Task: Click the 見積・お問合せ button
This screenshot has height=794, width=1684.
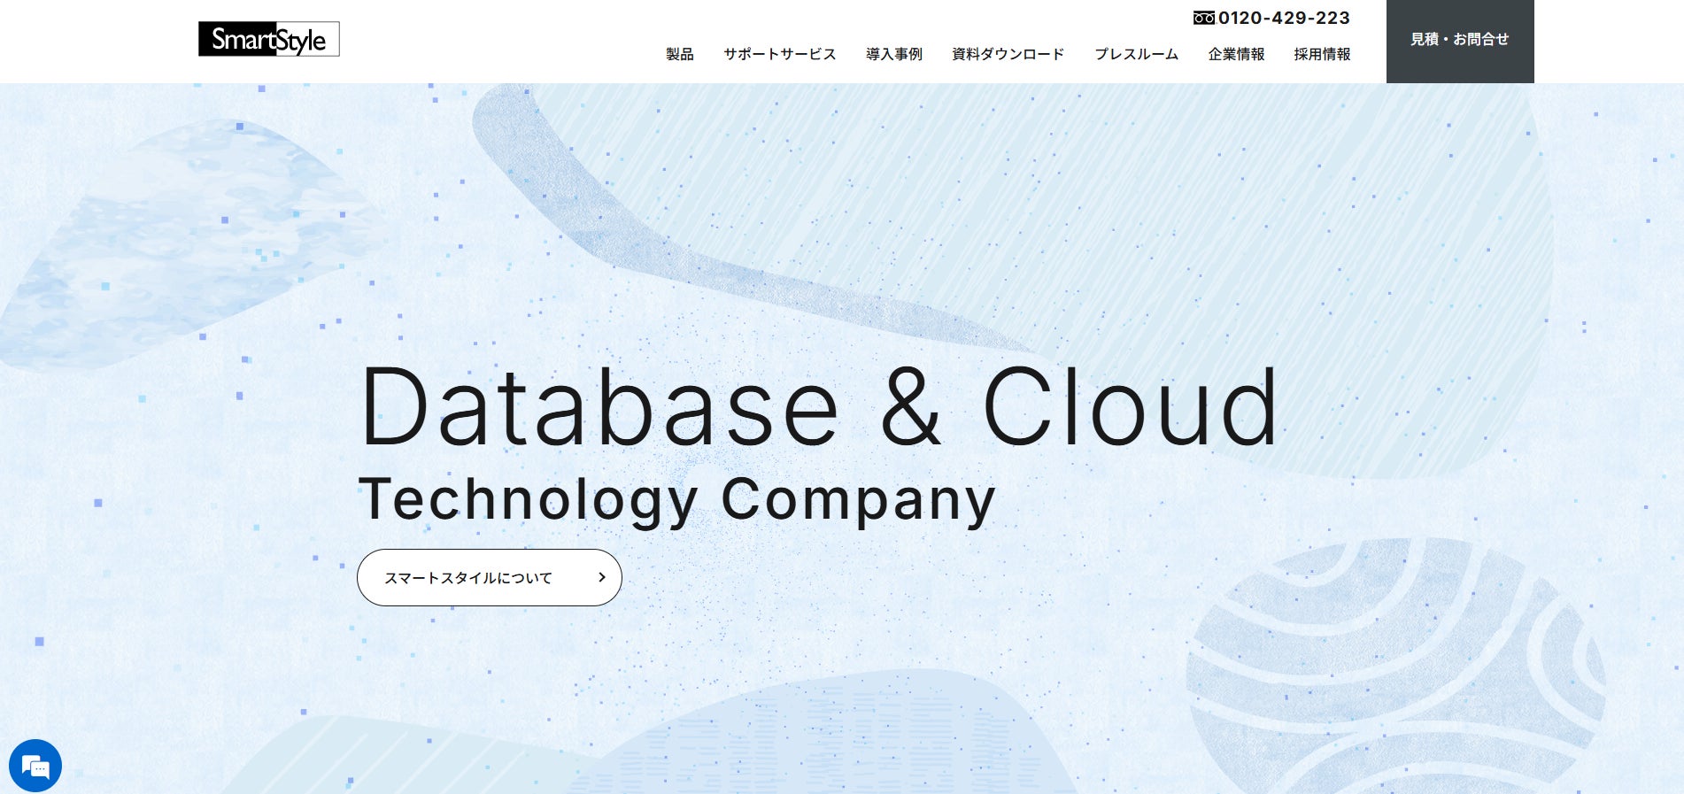Action: pos(1460,42)
